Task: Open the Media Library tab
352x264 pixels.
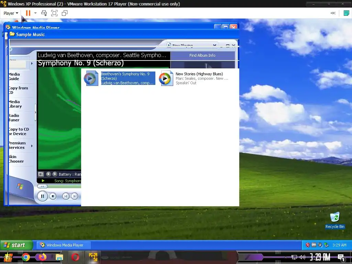Action: pyautogui.click(x=15, y=104)
